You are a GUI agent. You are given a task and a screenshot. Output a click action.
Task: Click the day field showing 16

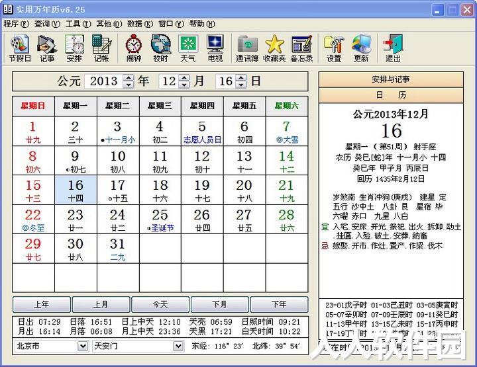point(226,81)
